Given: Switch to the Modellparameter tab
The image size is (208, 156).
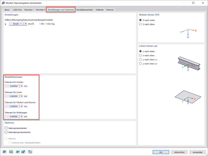Looking at the screenshot, I should 85,10.
